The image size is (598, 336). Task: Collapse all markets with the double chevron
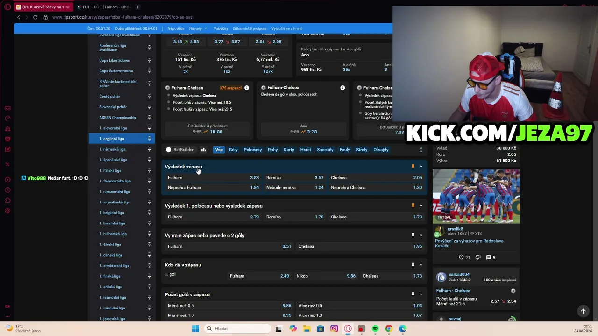421,150
